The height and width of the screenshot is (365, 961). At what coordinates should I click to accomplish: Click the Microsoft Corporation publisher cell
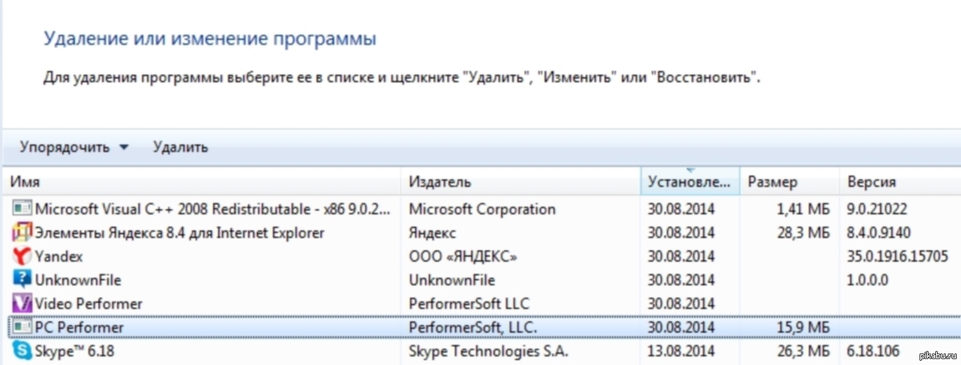click(x=482, y=209)
